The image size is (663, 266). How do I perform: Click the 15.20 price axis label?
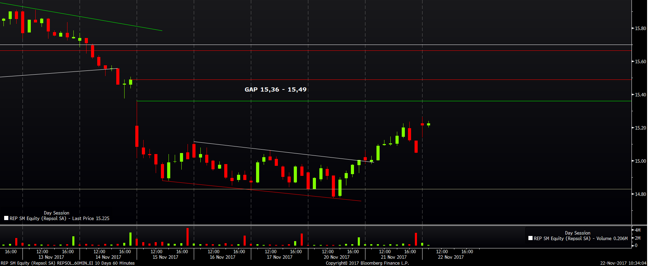(x=640, y=128)
